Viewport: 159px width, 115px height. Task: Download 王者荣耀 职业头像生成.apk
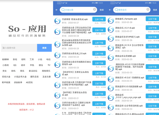pos(99,19)
